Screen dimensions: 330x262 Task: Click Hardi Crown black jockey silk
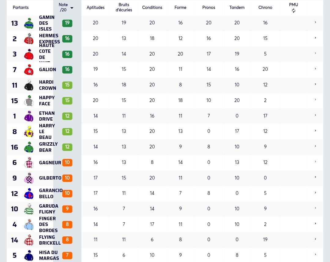[29, 85]
